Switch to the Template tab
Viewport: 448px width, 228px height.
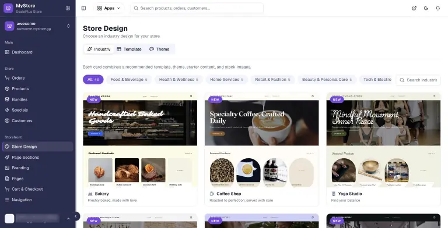click(x=129, y=49)
